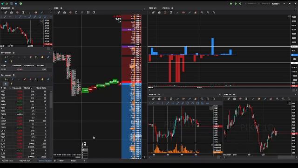The height and width of the screenshot is (168, 298).
Task: Click the candlestick icon in PIKK 1H chart toolbar
Action: coord(183,98)
